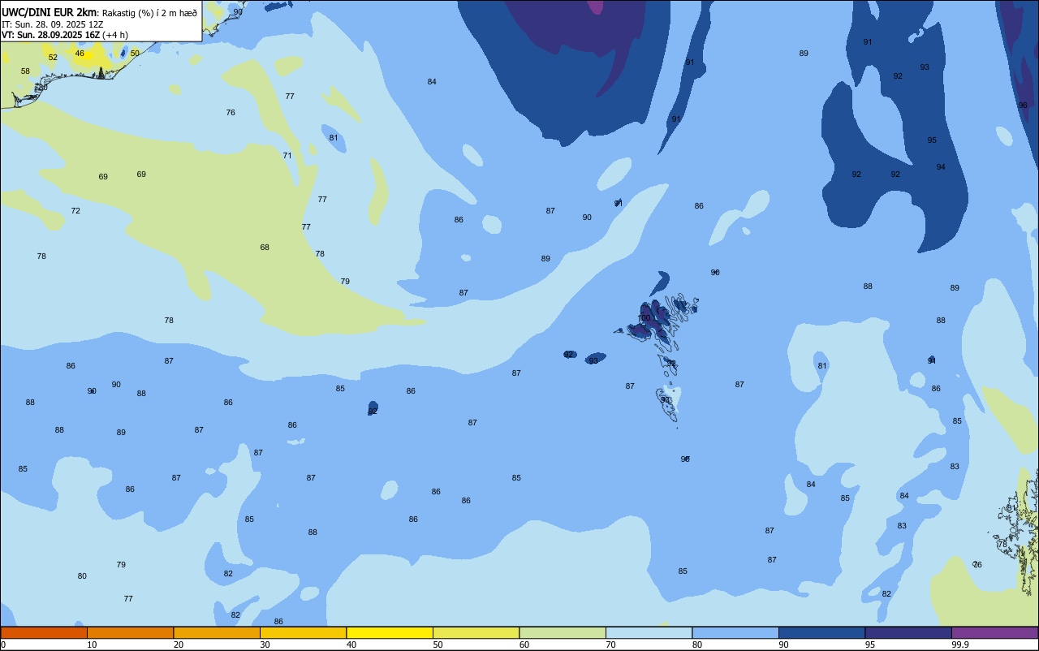Click the 10–20 orange legend swatch
The image size is (1039, 651).
tap(130, 632)
